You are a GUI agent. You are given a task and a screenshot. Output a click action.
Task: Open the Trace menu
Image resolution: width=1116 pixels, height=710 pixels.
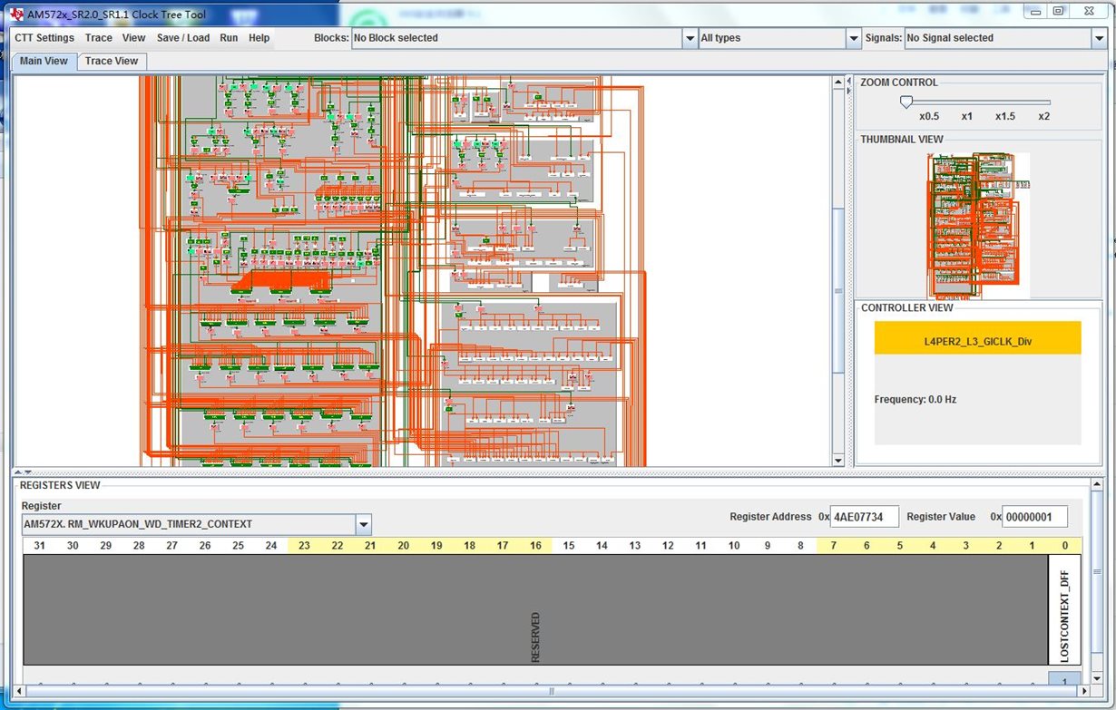tap(99, 38)
